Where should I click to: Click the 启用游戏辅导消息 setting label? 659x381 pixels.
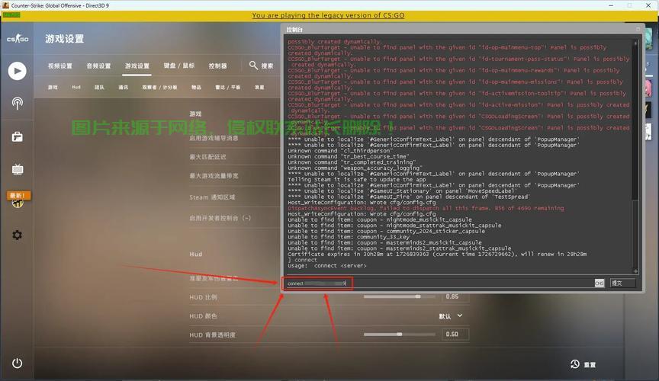click(x=214, y=138)
